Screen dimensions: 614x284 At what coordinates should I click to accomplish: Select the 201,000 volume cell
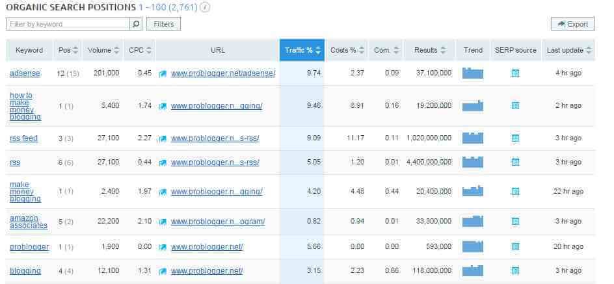pyautogui.click(x=106, y=73)
